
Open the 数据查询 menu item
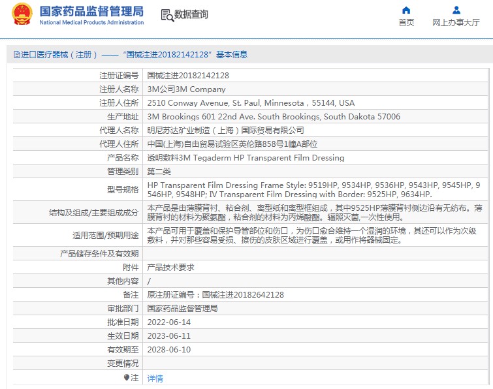191,14
